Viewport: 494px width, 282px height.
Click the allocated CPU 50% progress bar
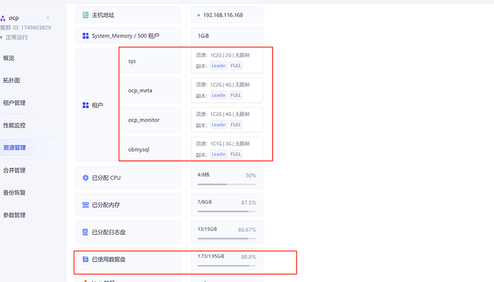[227, 184]
